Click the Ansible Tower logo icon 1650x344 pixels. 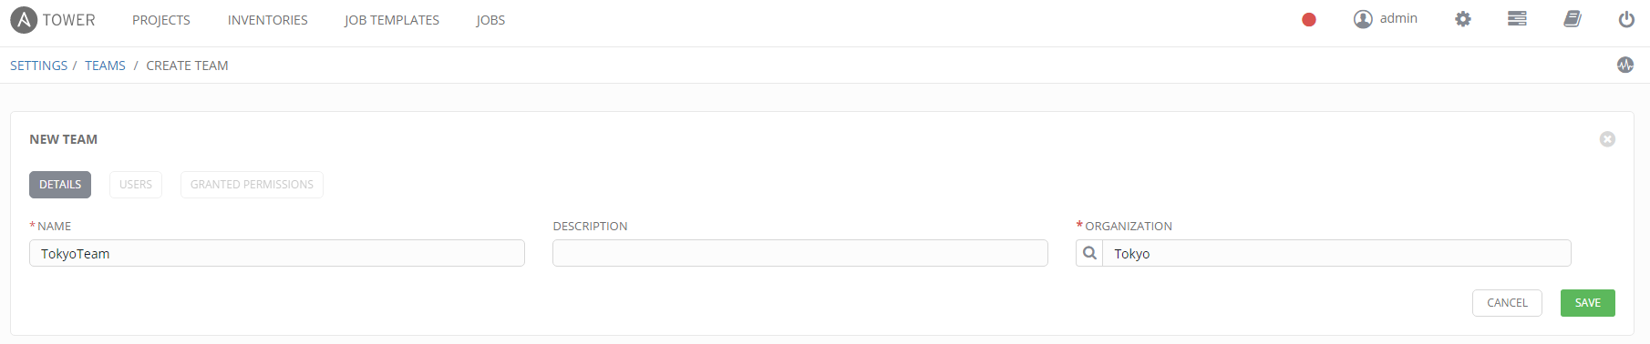pos(24,20)
